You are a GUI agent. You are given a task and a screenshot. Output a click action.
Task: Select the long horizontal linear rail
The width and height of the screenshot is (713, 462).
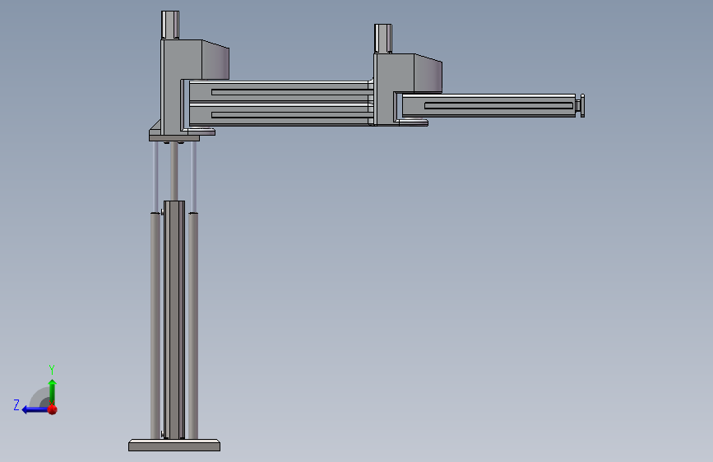point(280,104)
